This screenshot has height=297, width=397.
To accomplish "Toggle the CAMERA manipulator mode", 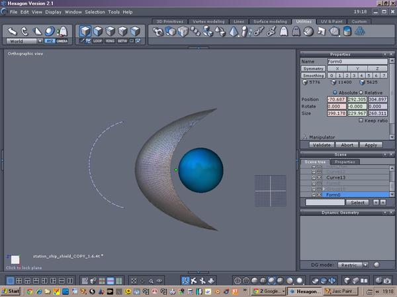I will pos(62,41).
